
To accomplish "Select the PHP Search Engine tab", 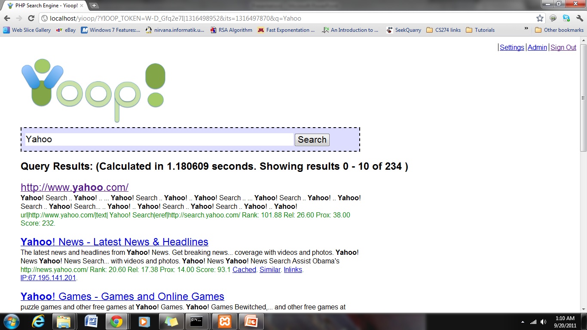I will click(46, 6).
